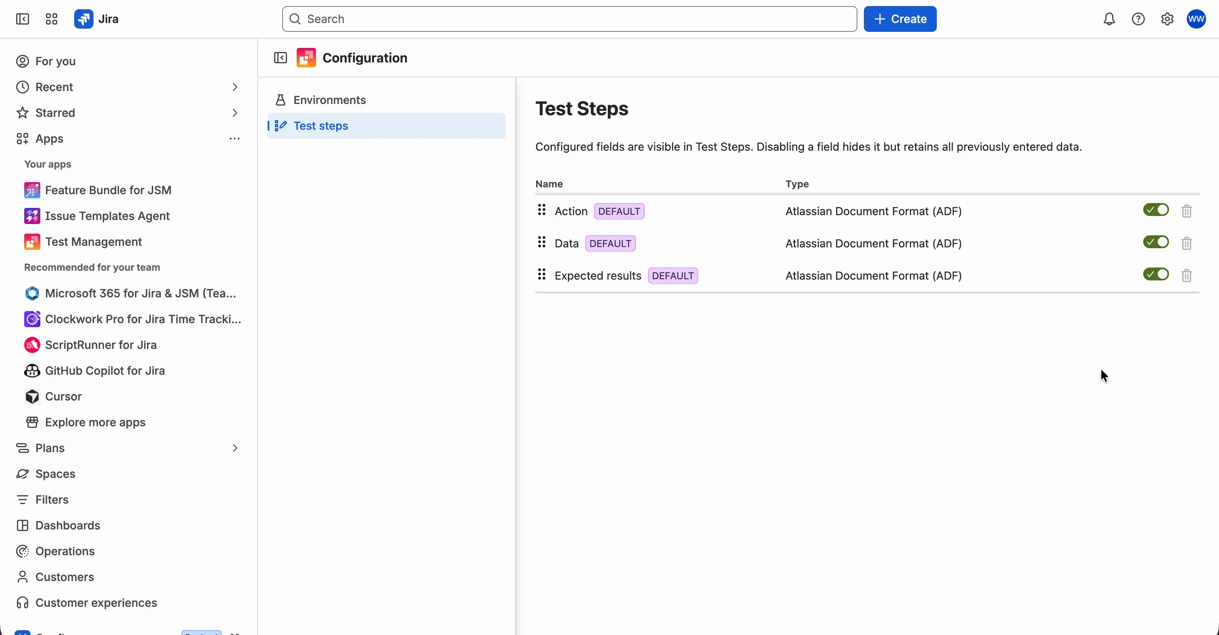Grab the drag handle for Action
Image resolution: width=1219 pixels, height=635 pixels.
(x=541, y=210)
